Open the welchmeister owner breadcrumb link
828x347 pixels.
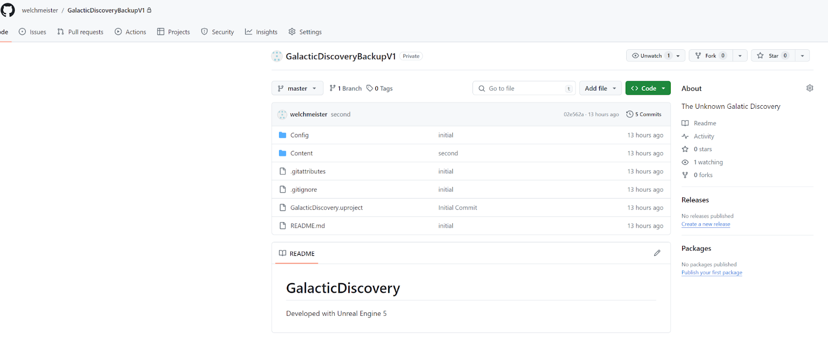coord(40,10)
